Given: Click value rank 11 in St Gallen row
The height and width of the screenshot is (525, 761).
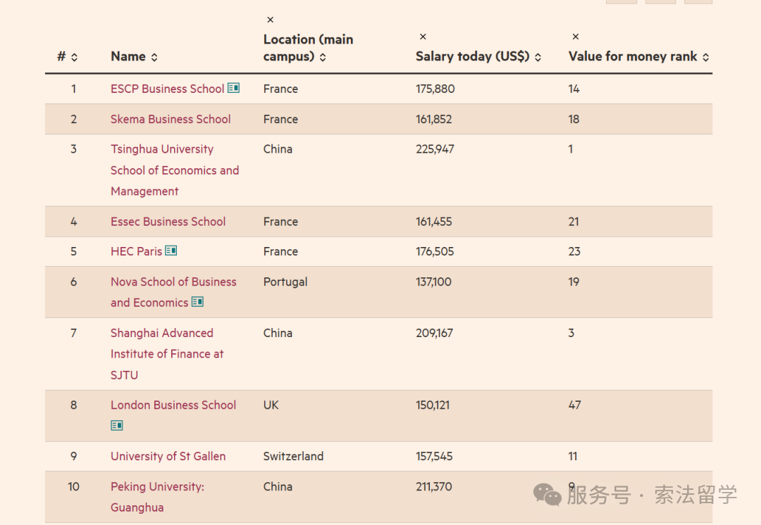Looking at the screenshot, I should [x=573, y=456].
